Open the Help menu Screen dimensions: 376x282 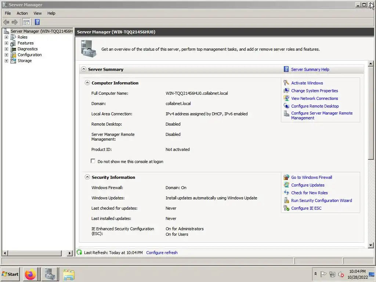tap(51, 13)
